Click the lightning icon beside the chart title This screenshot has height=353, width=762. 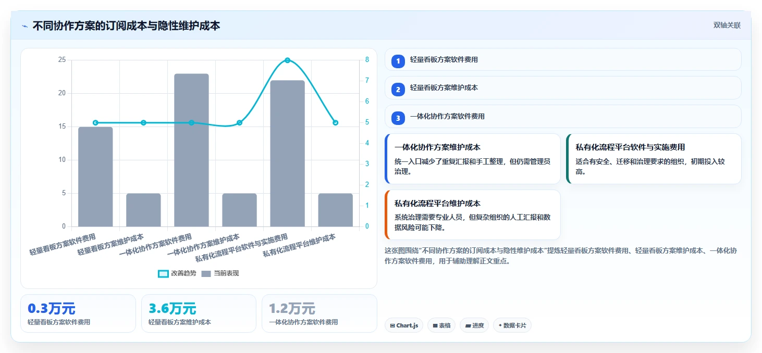(25, 26)
